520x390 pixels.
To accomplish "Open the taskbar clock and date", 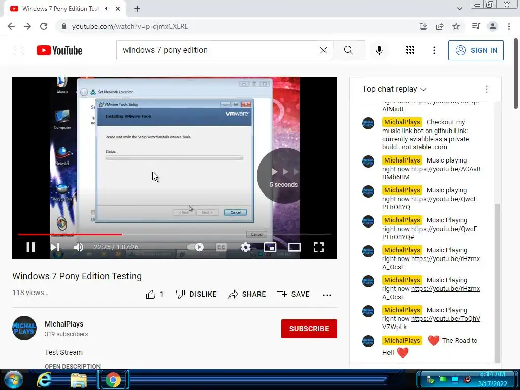I will coord(493,379).
